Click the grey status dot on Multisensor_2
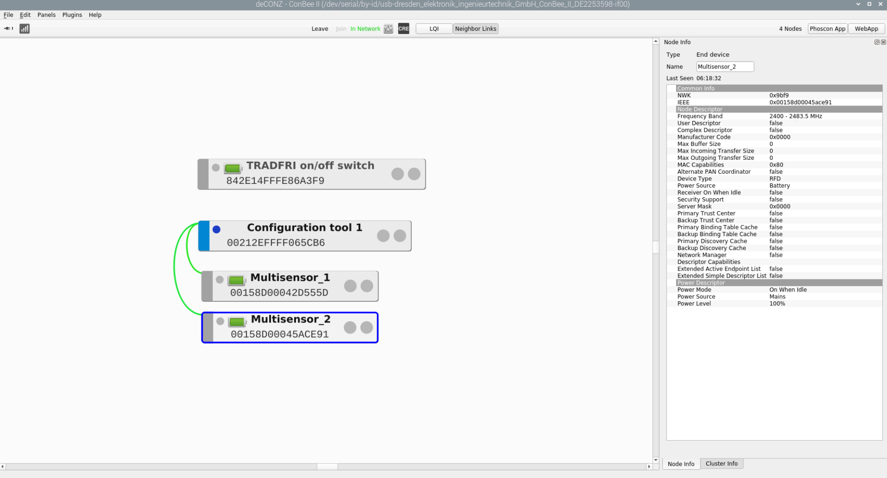This screenshot has height=478, width=887. point(220,321)
